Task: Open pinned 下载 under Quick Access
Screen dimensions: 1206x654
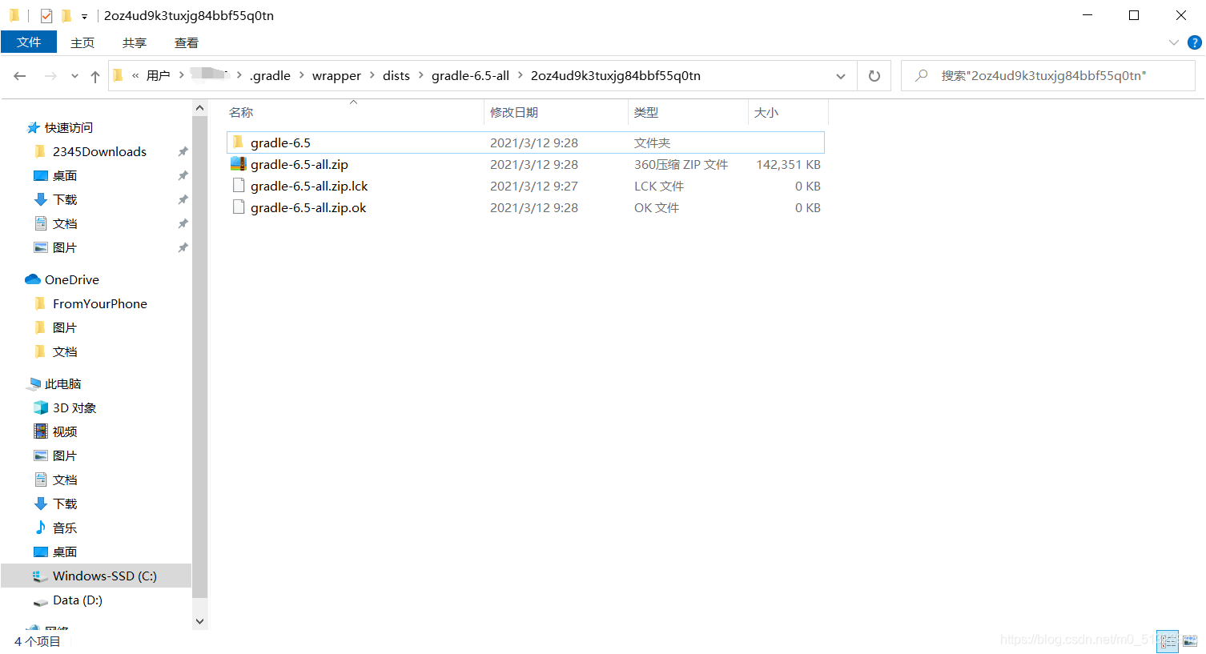Action: click(x=65, y=200)
